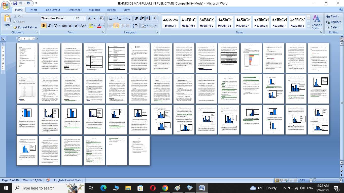Click the Justify alignment icon
Viewport: 344px width, 193px height.
[128, 26]
